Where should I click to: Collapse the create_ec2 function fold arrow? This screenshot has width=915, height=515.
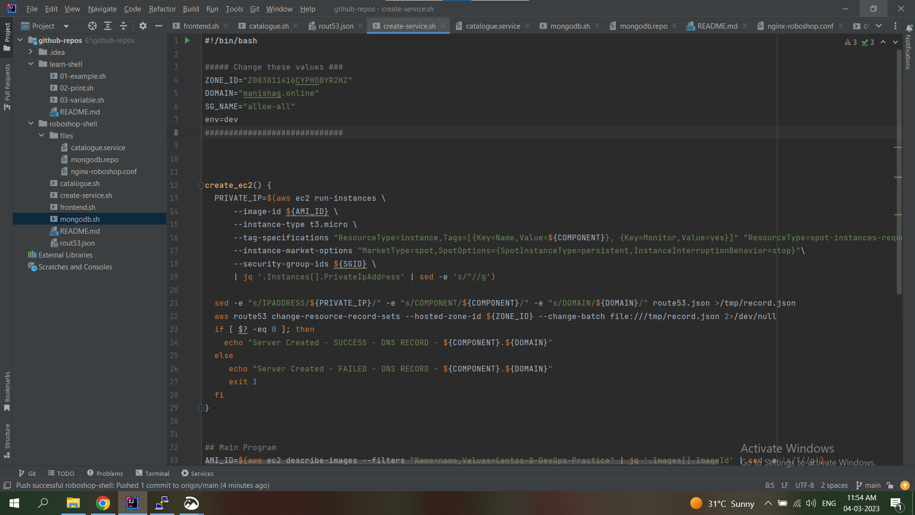point(201,185)
